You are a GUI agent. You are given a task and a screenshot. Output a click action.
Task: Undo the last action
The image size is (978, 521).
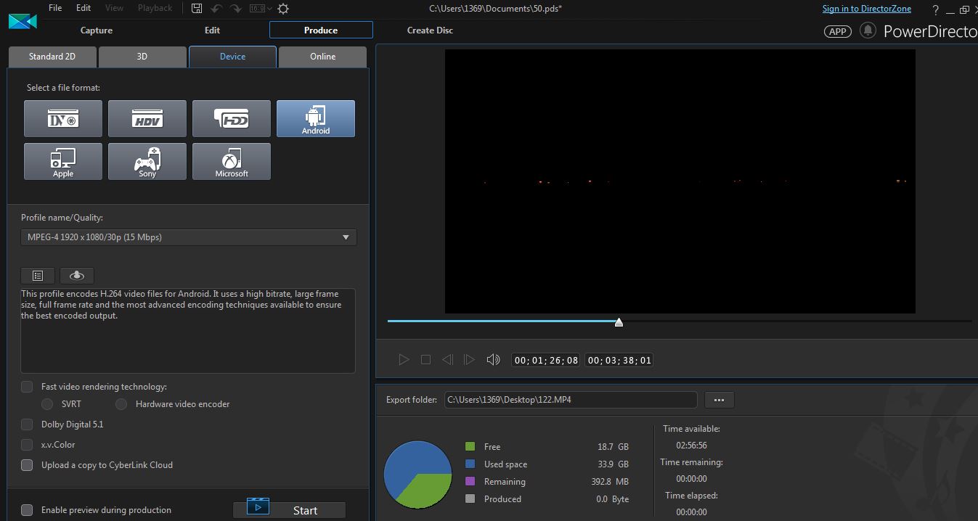216,9
